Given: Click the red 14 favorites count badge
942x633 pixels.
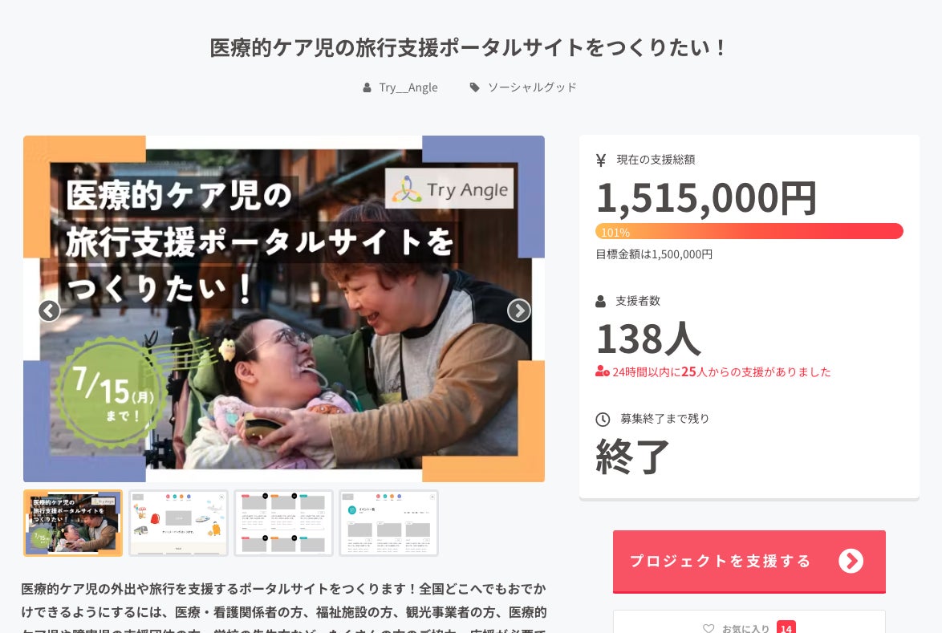Looking at the screenshot, I should pos(786,627).
